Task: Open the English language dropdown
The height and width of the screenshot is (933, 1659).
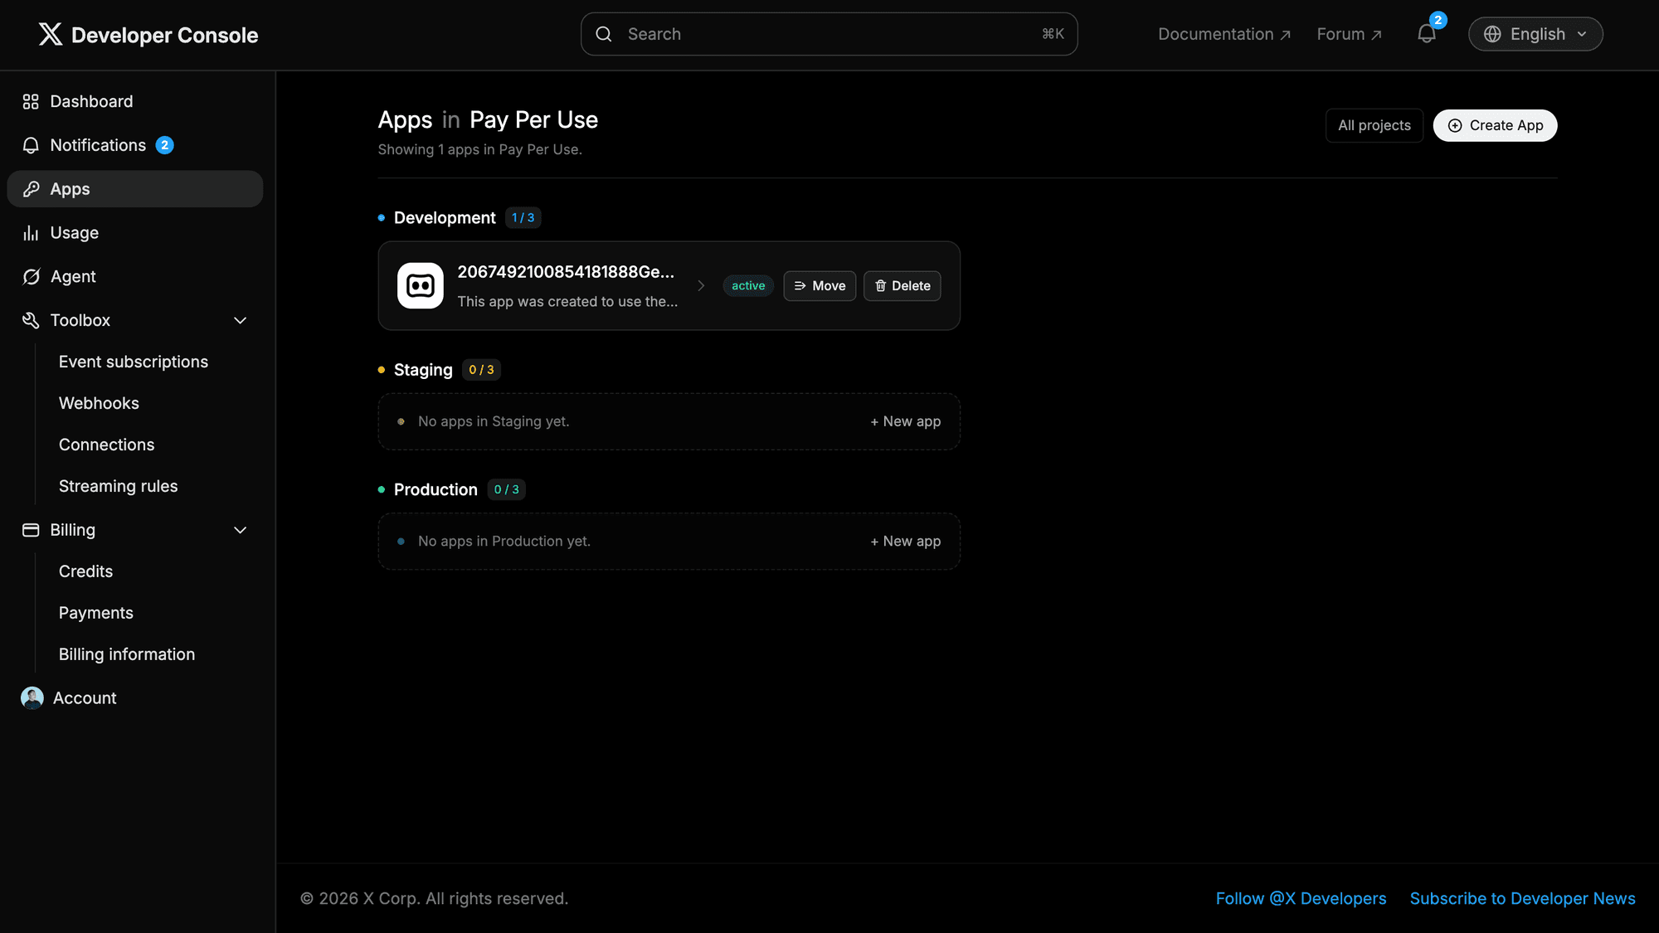Action: (1535, 34)
